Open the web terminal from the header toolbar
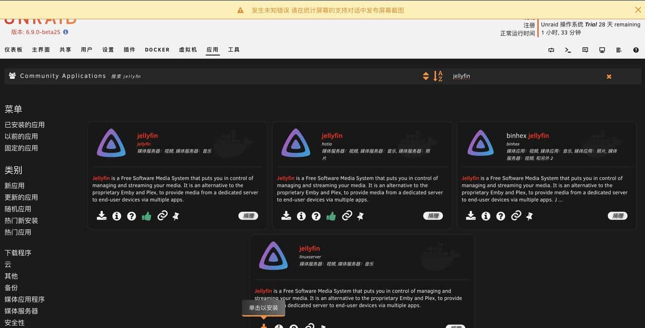This screenshot has width=645, height=328. [x=567, y=50]
